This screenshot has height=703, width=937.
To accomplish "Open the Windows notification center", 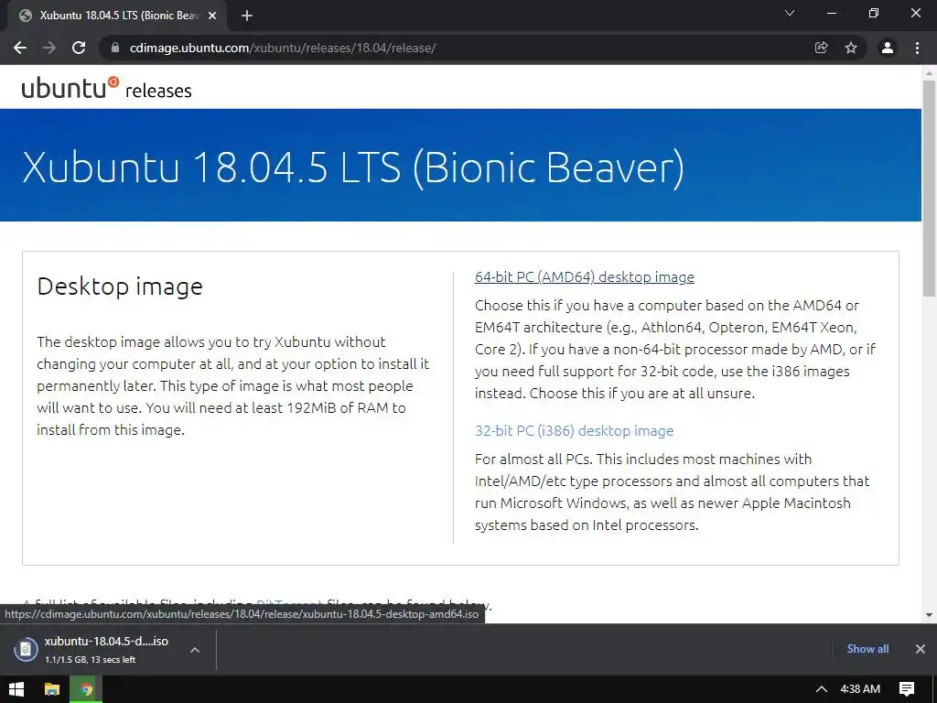I will pos(907,689).
